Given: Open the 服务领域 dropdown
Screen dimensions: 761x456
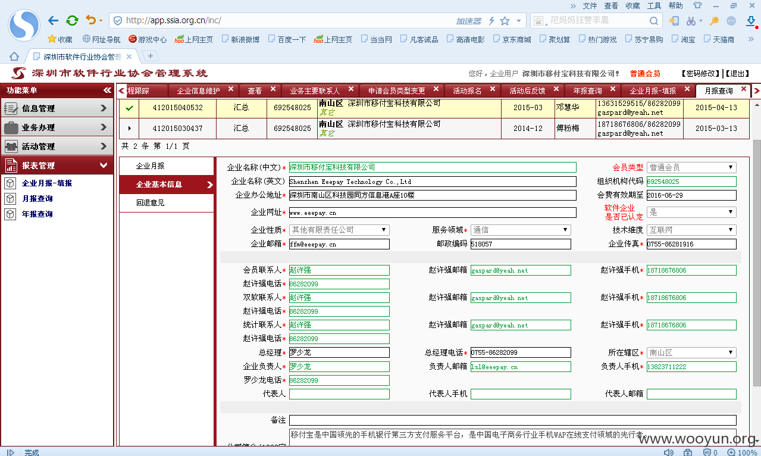Looking at the screenshot, I should pyautogui.click(x=521, y=230).
